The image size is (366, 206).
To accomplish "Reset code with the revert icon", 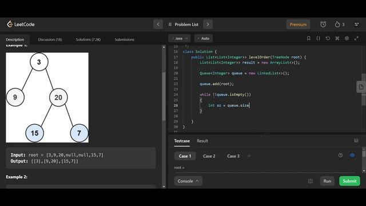I will 328,38.
